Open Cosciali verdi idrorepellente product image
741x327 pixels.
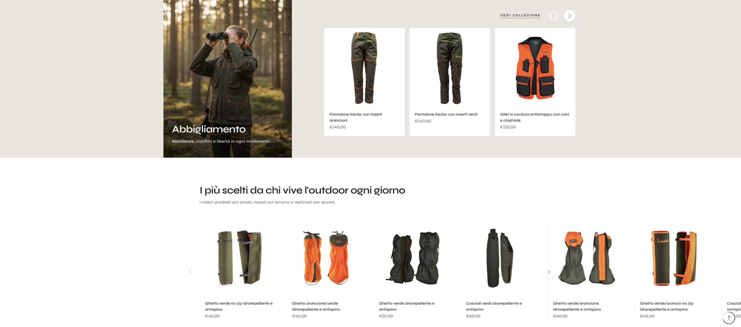pyautogui.click(x=500, y=258)
